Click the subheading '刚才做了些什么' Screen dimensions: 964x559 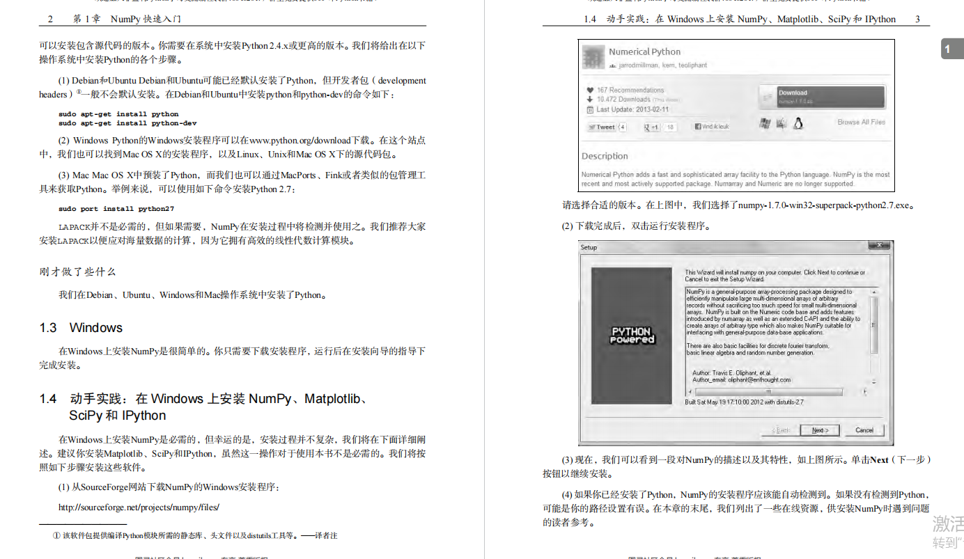(77, 271)
